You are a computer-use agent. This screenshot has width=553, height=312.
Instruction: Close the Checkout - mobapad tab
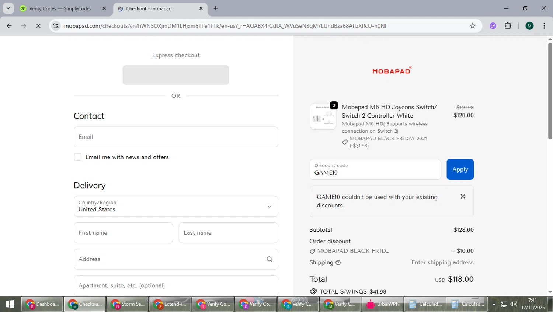(x=201, y=8)
